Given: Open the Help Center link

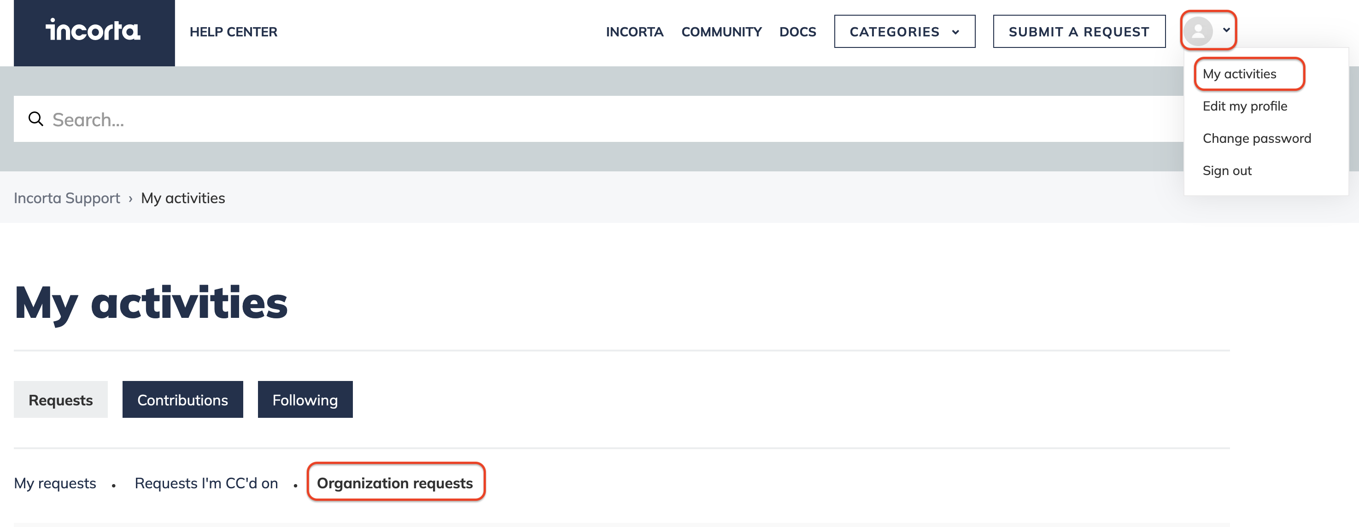Looking at the screenshot, I should [233, 32].
